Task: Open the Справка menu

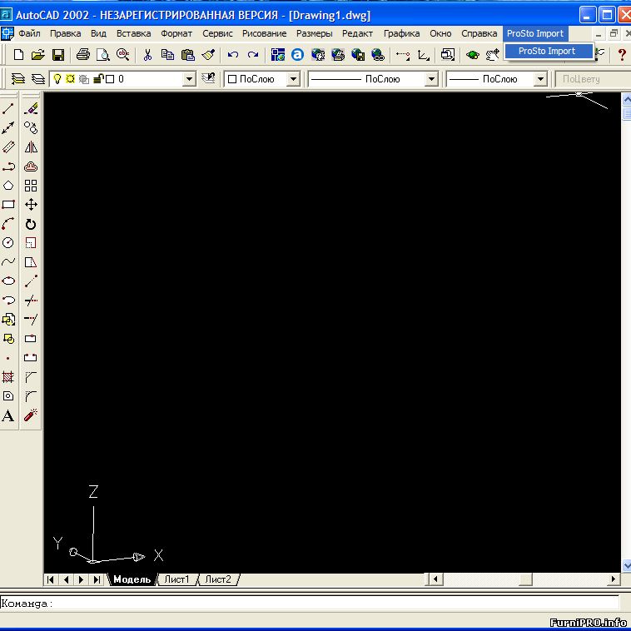Action: tap(479, 33)
